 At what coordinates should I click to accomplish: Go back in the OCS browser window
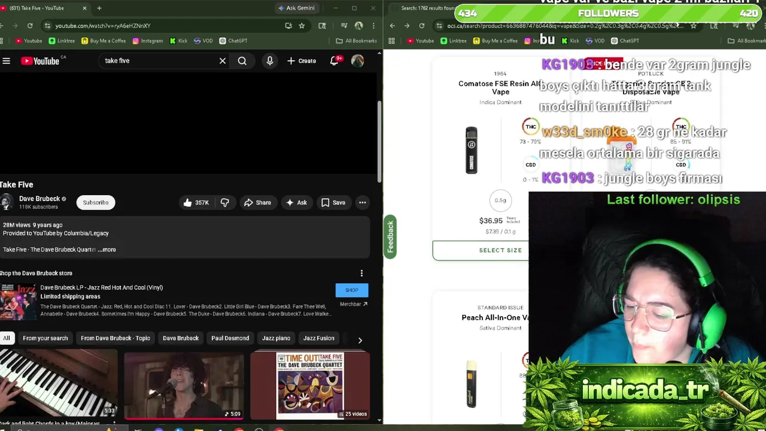coord(392,26)
